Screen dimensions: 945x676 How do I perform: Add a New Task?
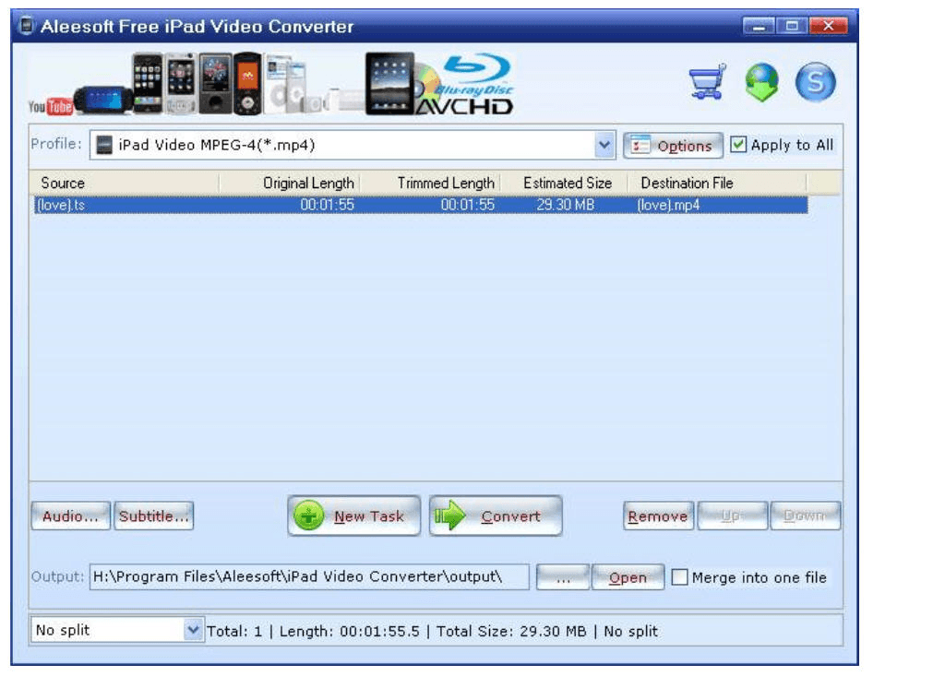click(354, 516)
